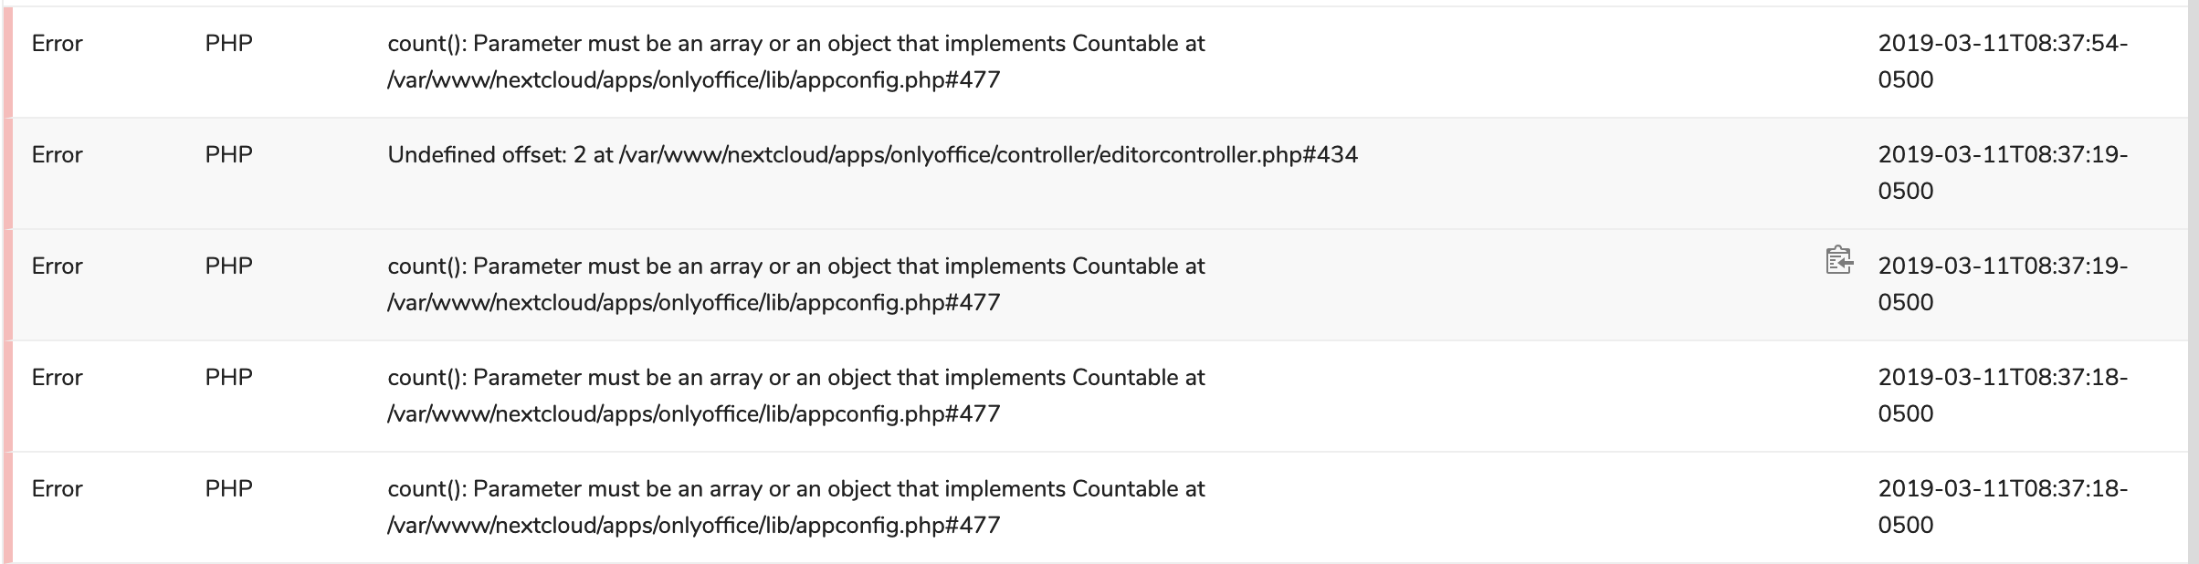Select the Error label in the top row
Image resolution: width=2199 pixels, height=564 pixels.
57,43
